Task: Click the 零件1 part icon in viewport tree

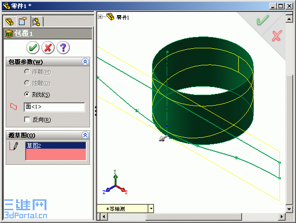Action: click(110, 17)
